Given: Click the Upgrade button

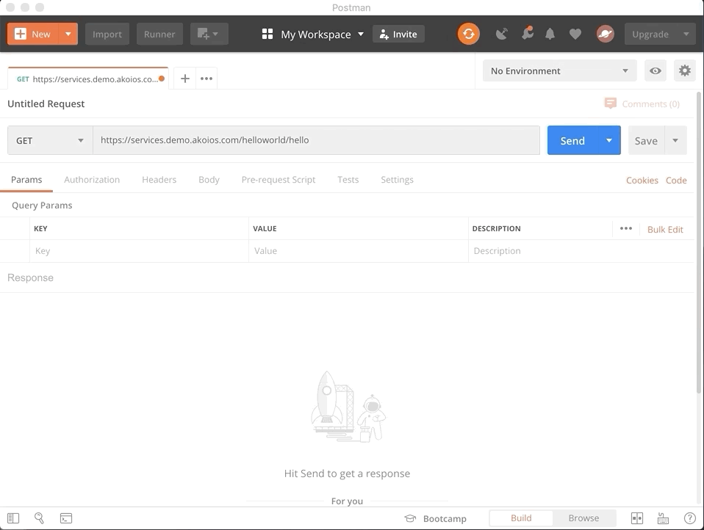Looking at the screenshot, I should coord(650,34).
